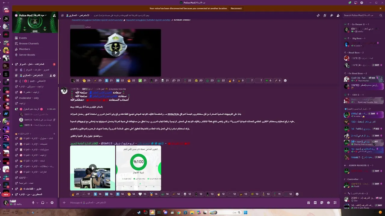Click the message input box

(186, 203)
